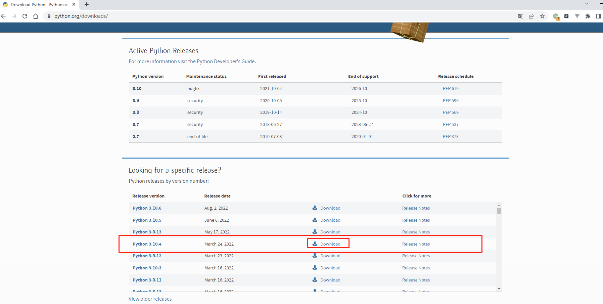This screenshot has height=304, width=603.
Task: Open the PEP 537 release schedule link
Action: tap(451, 125)
